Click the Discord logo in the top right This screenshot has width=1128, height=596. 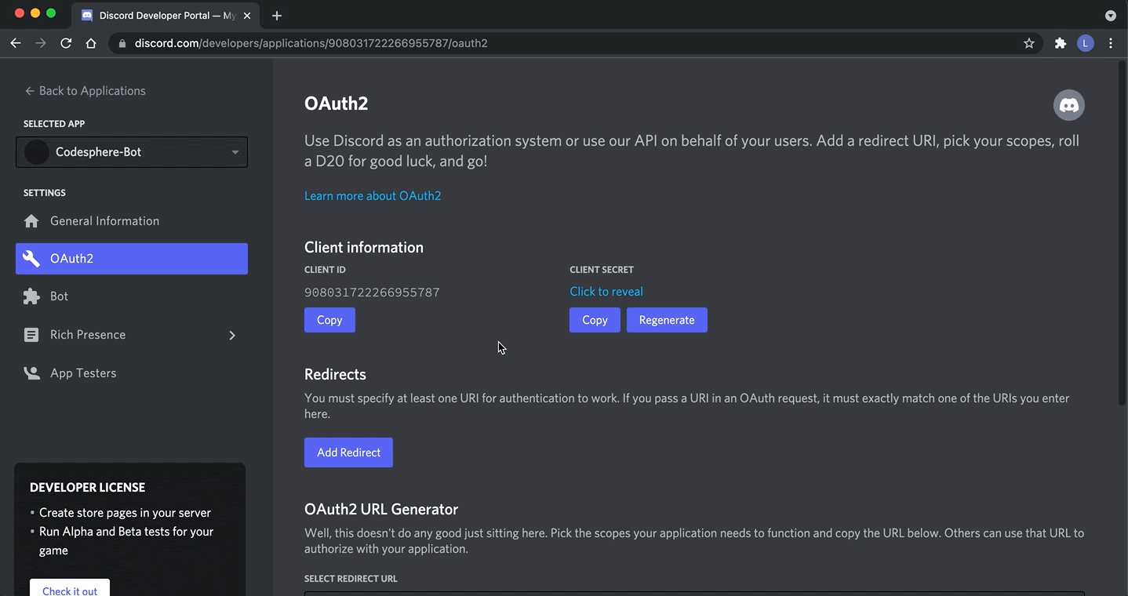1068,104
